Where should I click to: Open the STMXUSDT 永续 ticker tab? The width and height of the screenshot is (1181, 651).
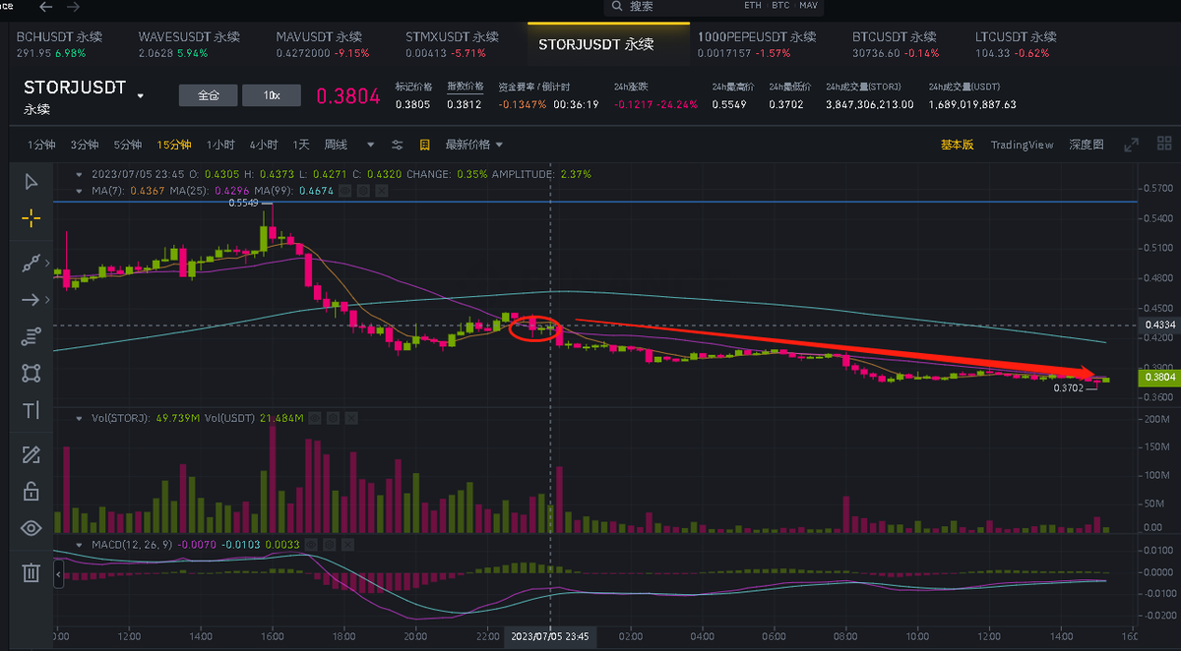point(453,43)
